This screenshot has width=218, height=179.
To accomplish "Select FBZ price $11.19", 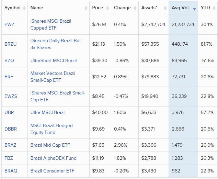I will click(98, 158).
